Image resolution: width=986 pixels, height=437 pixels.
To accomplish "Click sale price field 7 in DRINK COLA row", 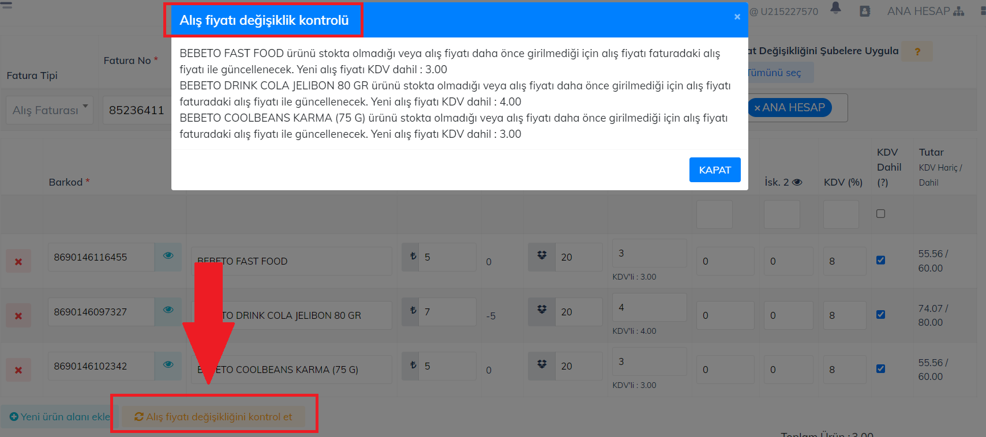I will tap(448, 311).
